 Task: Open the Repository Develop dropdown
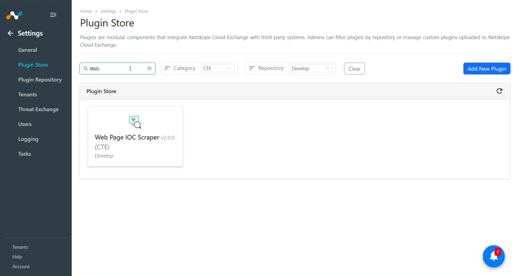311,68
